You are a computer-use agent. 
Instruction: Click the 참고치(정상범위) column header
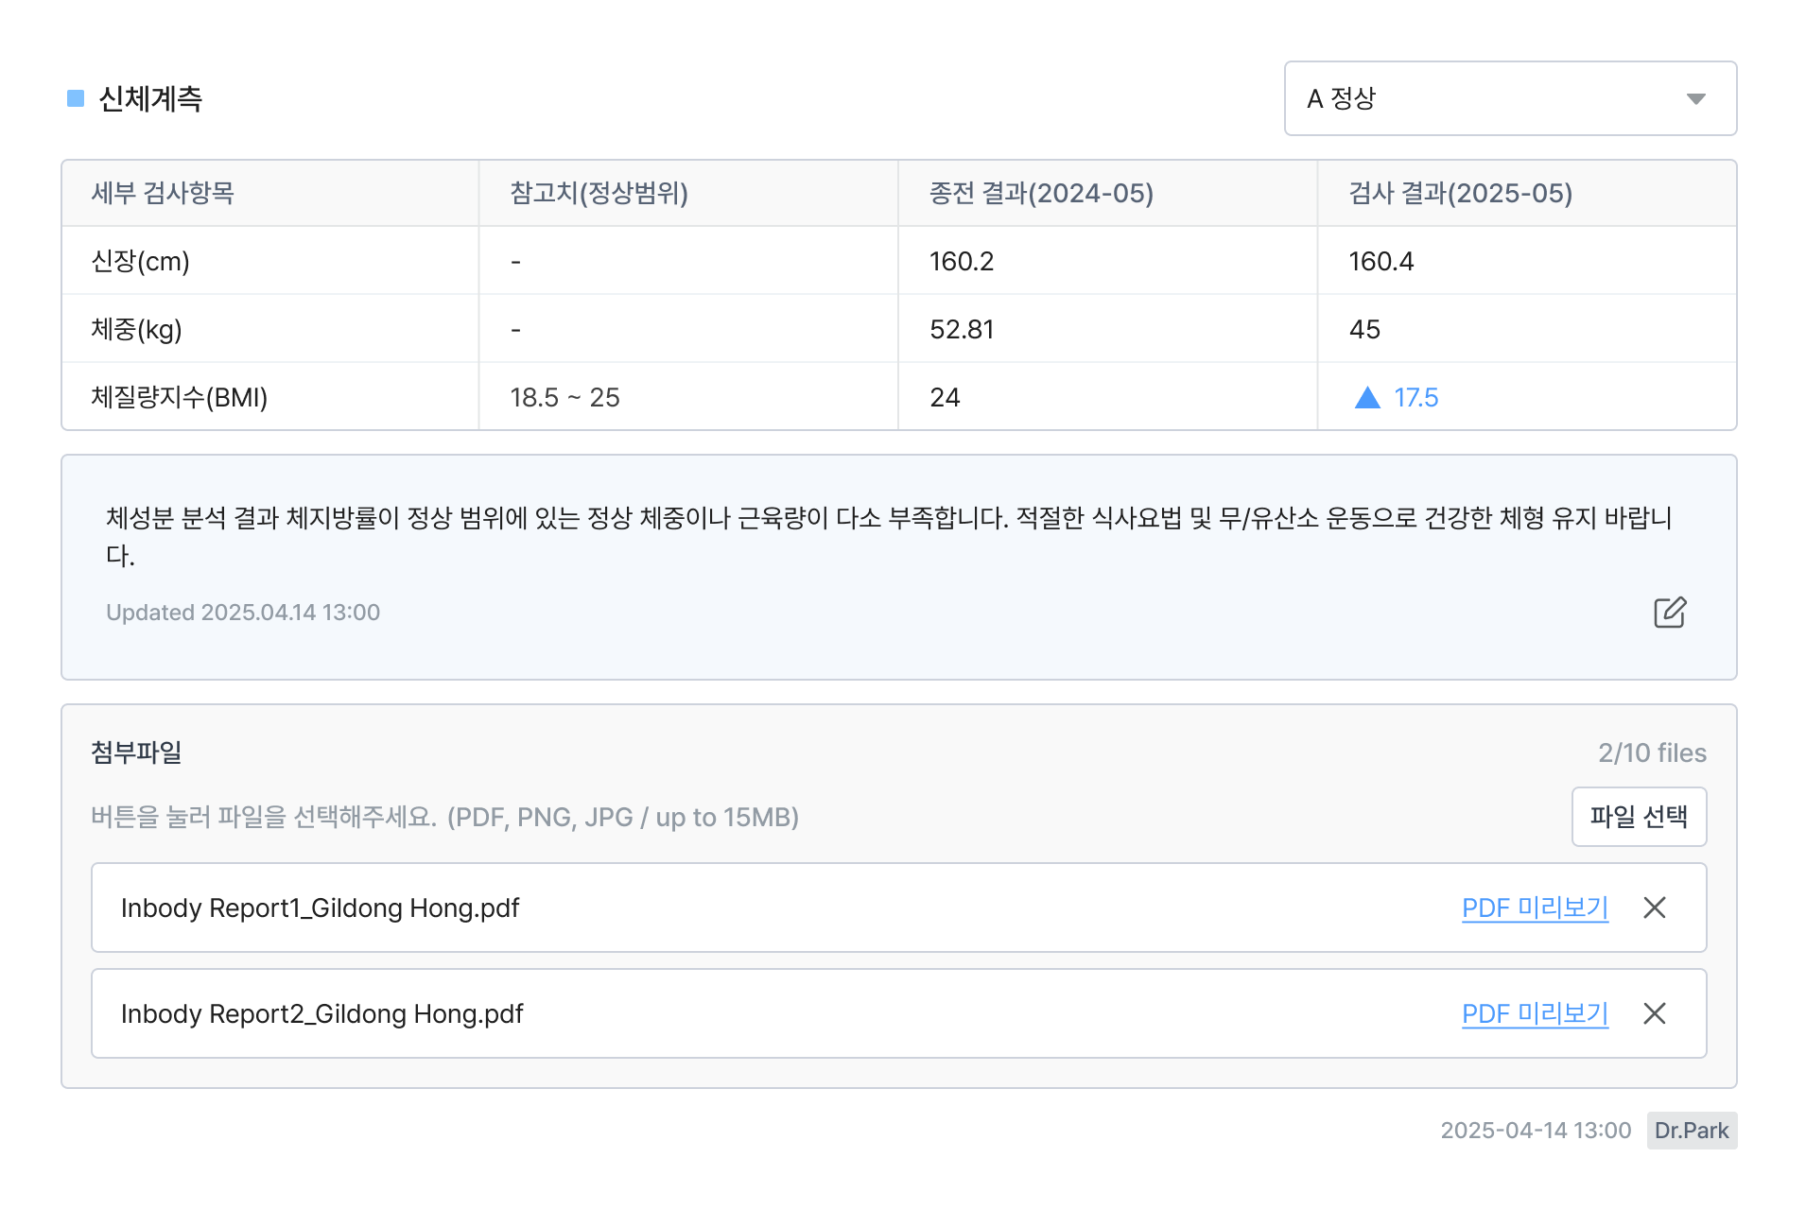coord(599,193)
